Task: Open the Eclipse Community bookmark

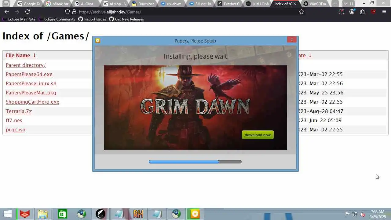Action: [x=57, y=19]
